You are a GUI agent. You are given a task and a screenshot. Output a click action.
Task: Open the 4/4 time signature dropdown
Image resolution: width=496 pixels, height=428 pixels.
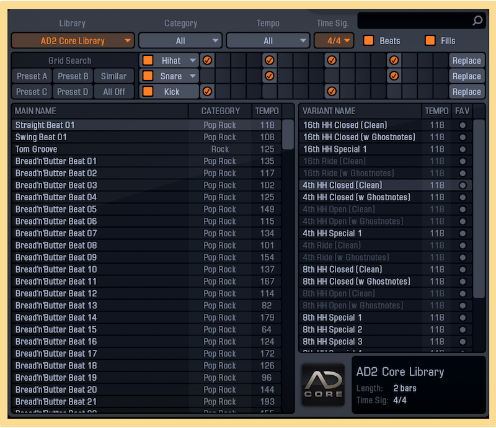pos(334,40)
